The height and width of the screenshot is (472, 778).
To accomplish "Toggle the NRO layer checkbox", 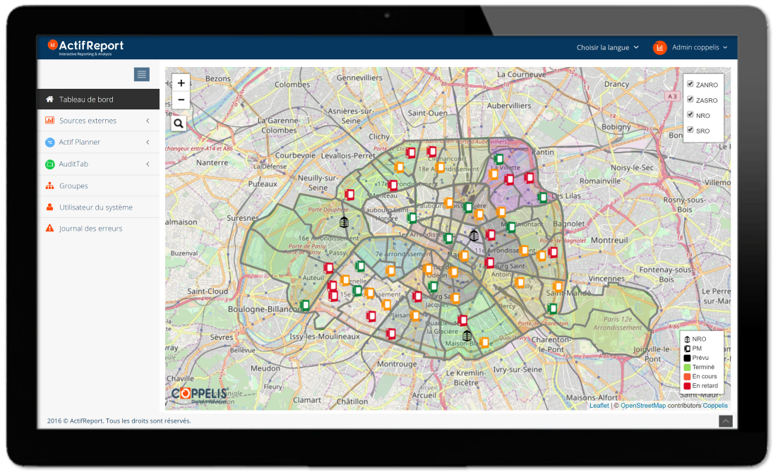I will tap(690, 114).
